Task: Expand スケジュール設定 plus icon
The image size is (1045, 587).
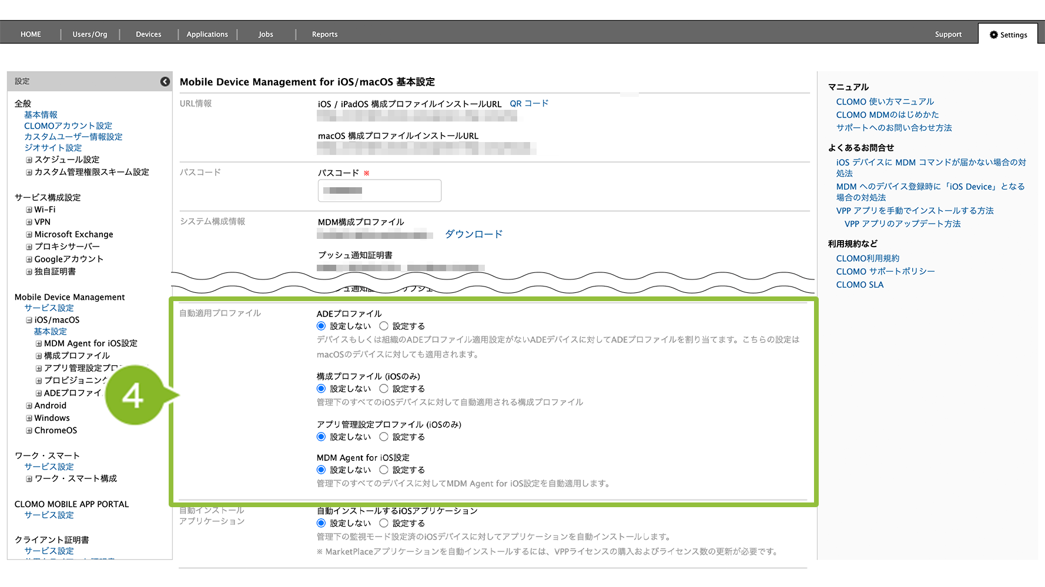Action: [x=29, y=160]
